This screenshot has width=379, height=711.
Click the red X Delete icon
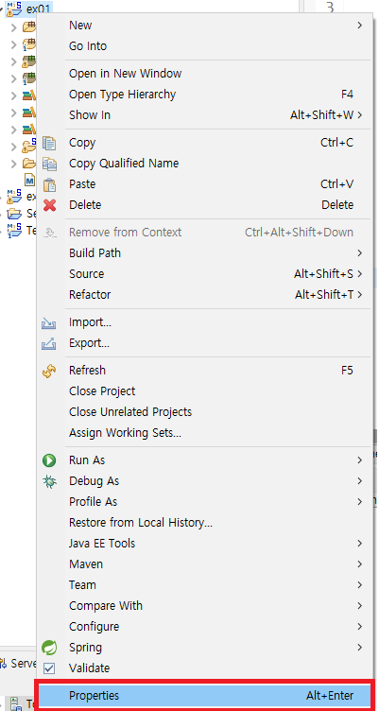pyautogui.click(x=49, y=205)
